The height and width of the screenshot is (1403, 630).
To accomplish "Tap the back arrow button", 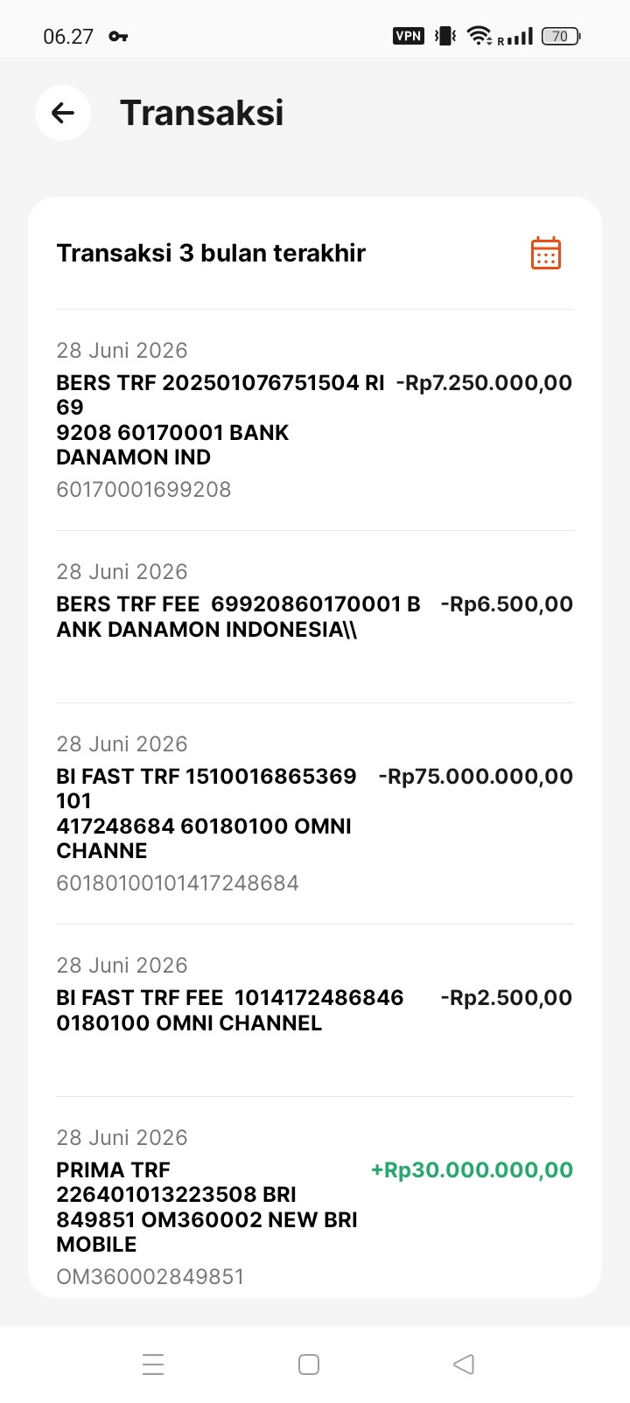I will tap(63, 113).
